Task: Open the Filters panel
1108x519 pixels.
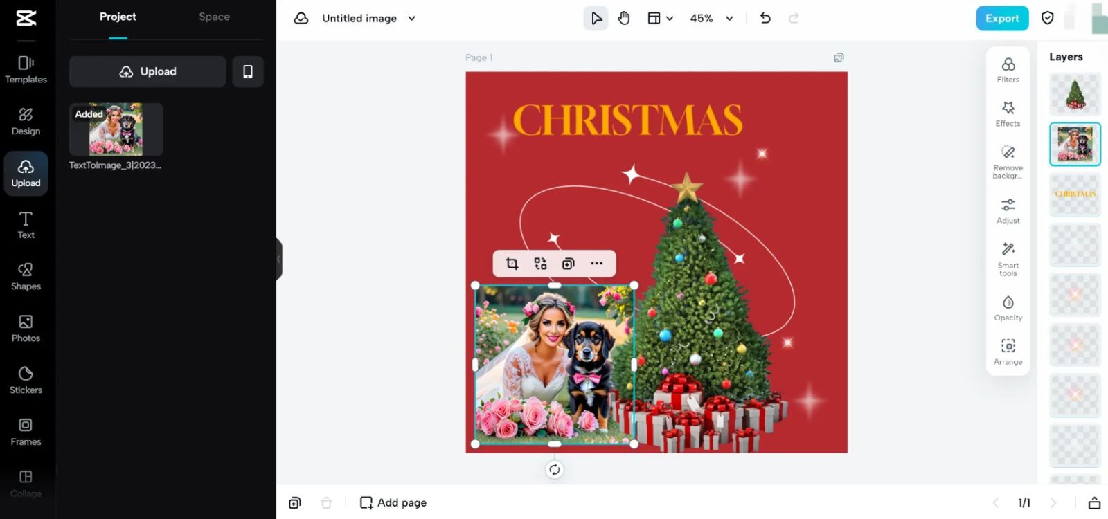Action: [1008, 70]
